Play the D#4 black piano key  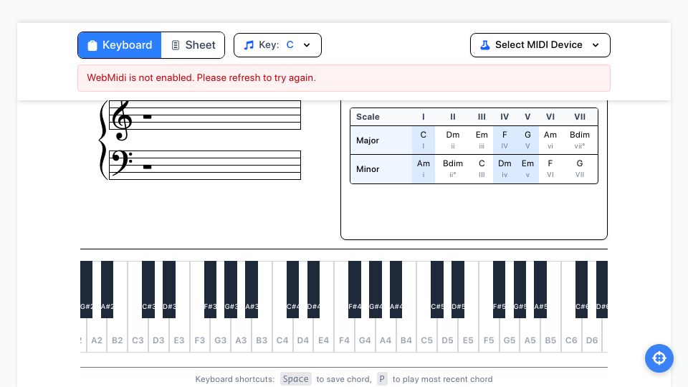(313, 290)
